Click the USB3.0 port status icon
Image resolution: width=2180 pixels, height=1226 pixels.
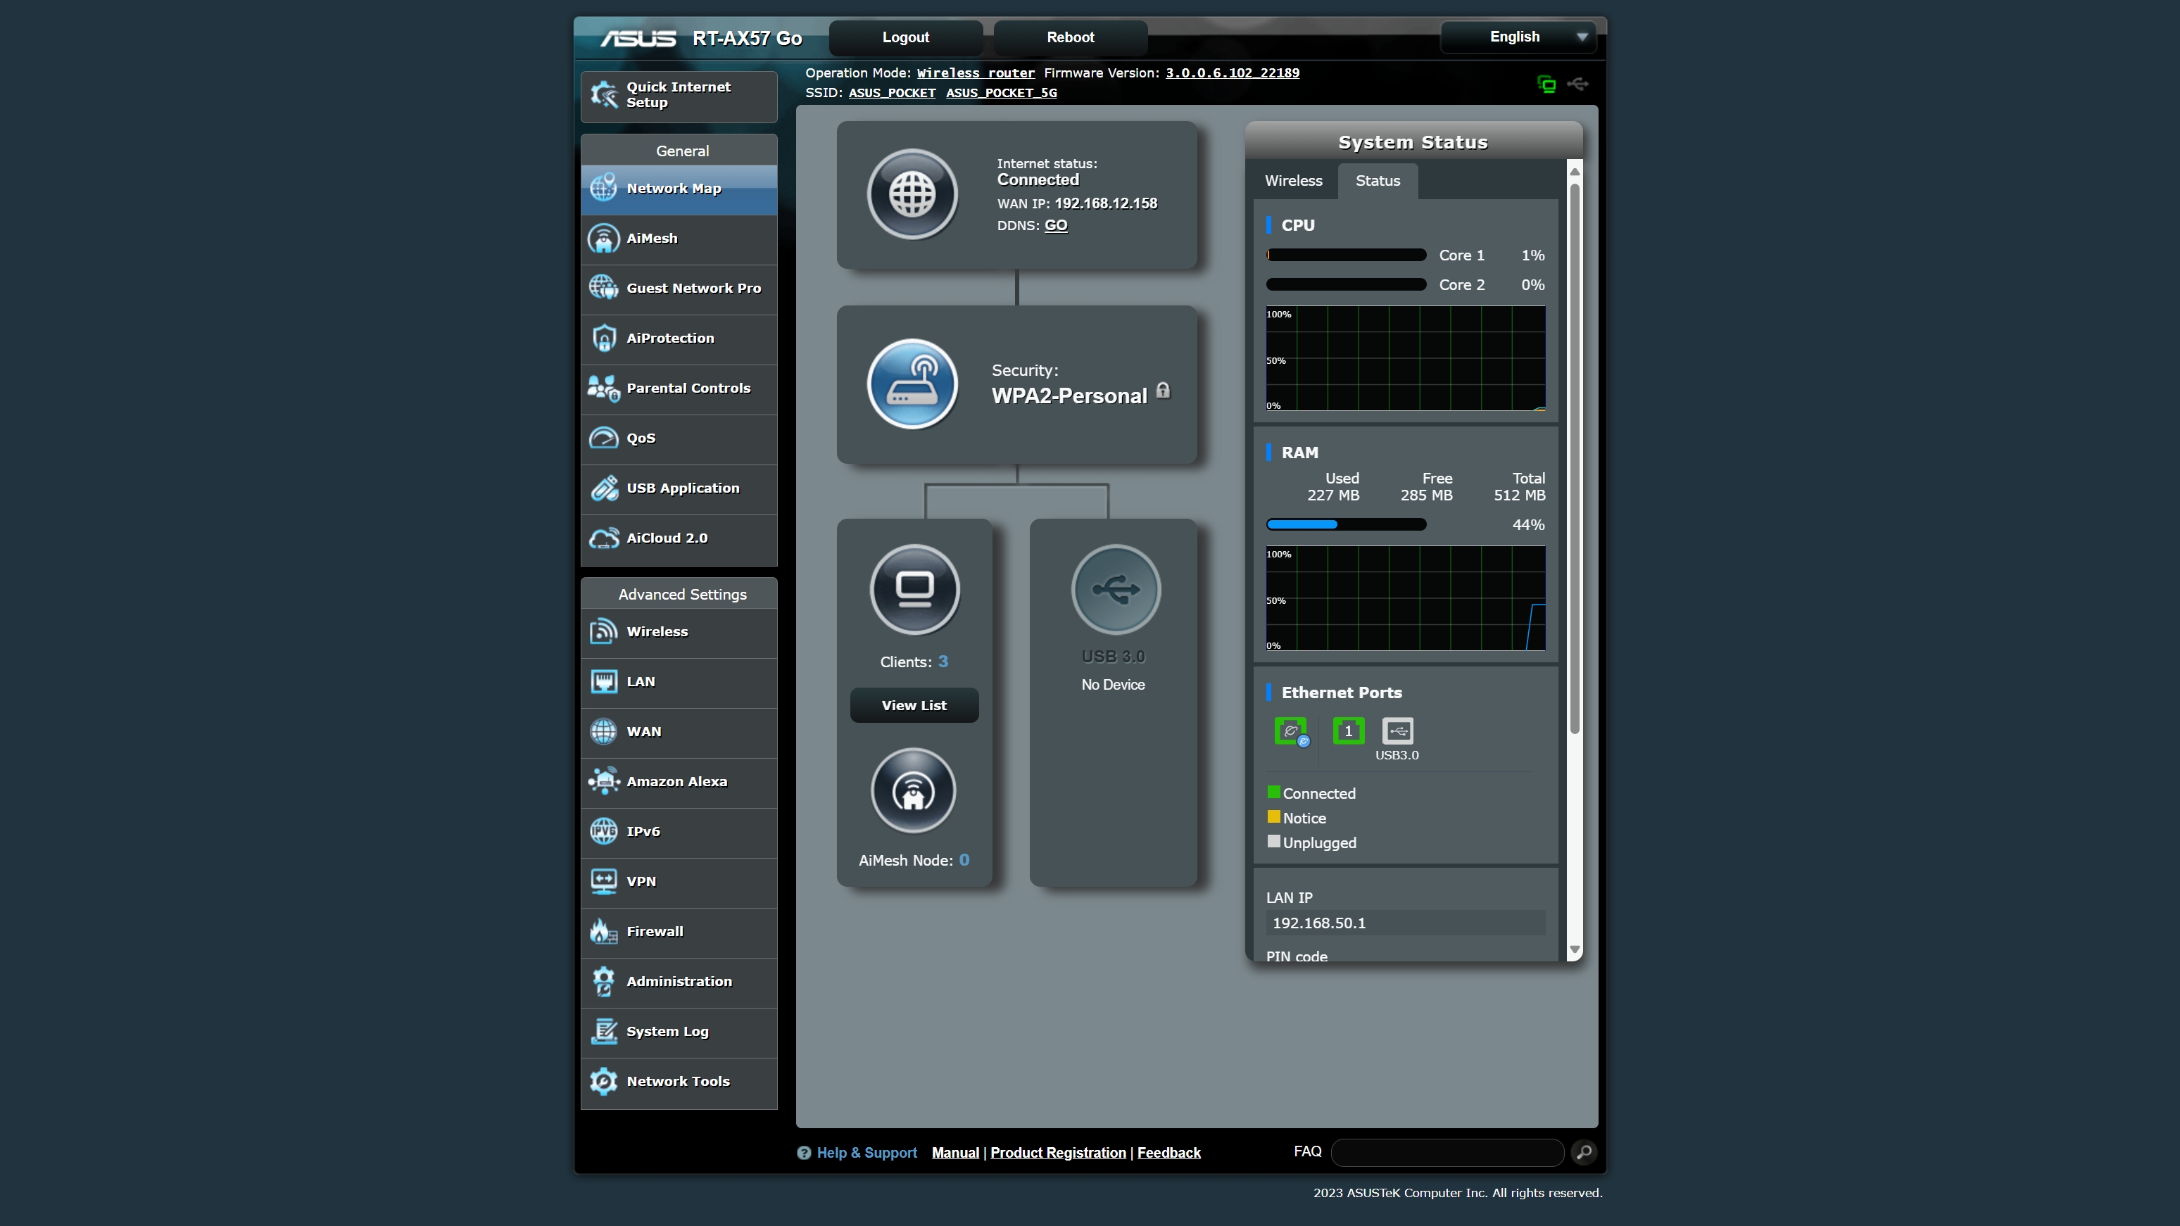1397,731
